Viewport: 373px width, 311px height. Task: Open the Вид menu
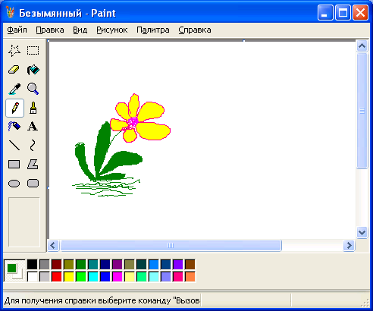click(x=80, y=30)
